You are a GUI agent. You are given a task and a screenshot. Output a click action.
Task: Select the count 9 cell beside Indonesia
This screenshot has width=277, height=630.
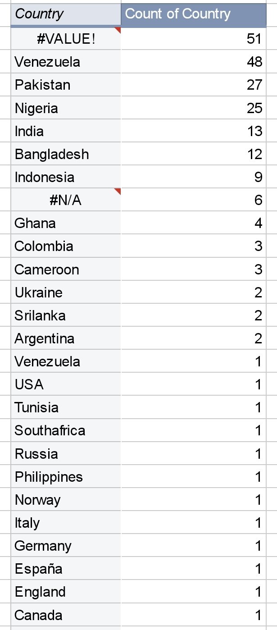coord(193,177)
